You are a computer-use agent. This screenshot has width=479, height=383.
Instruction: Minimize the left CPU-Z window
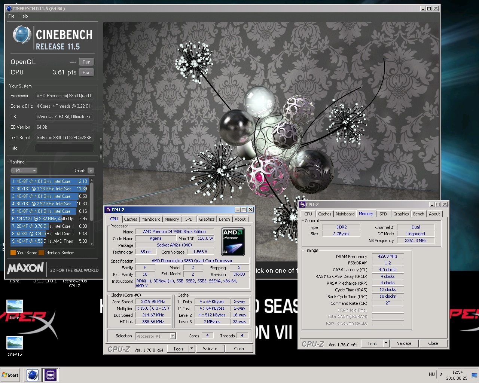tap(237, 210)
